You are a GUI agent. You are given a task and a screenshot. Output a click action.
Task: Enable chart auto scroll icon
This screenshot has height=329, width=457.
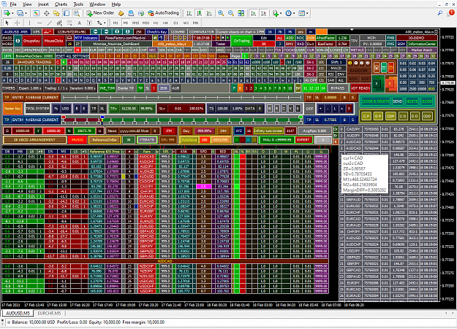pyautogui.click(x=253, y=13)
